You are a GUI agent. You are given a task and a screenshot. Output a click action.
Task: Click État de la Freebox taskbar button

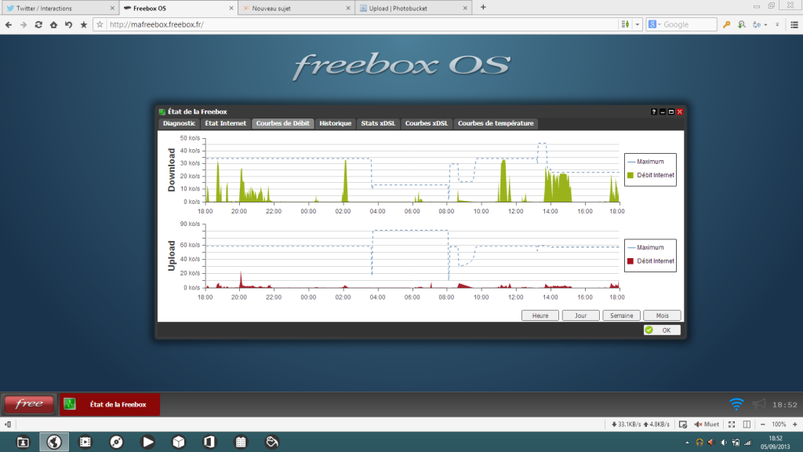coord(110,404)
